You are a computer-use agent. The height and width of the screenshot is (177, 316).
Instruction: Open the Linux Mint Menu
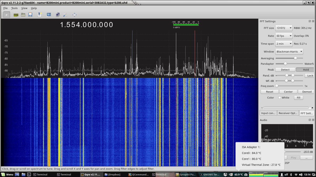pyautogui.click(x=7, y=174)
